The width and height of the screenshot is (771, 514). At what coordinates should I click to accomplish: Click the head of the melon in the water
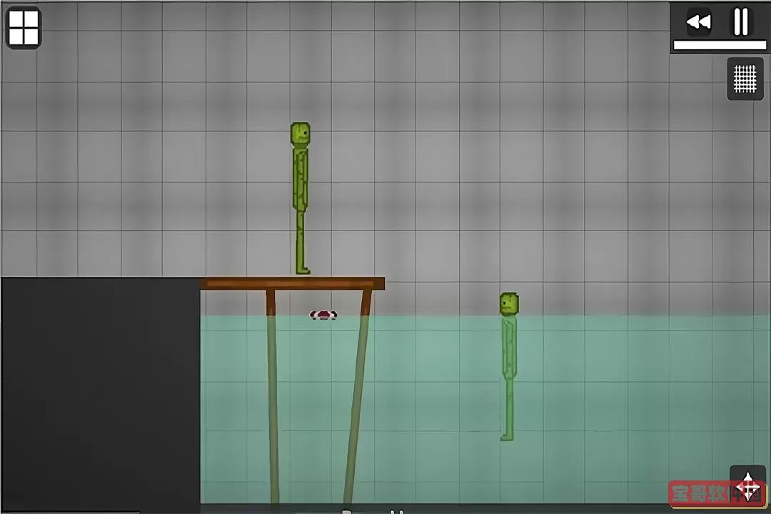(509, 303)
